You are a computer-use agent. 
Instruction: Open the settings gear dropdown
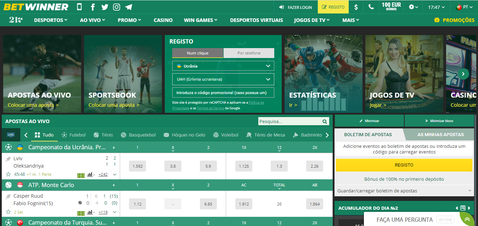[413, 7]
